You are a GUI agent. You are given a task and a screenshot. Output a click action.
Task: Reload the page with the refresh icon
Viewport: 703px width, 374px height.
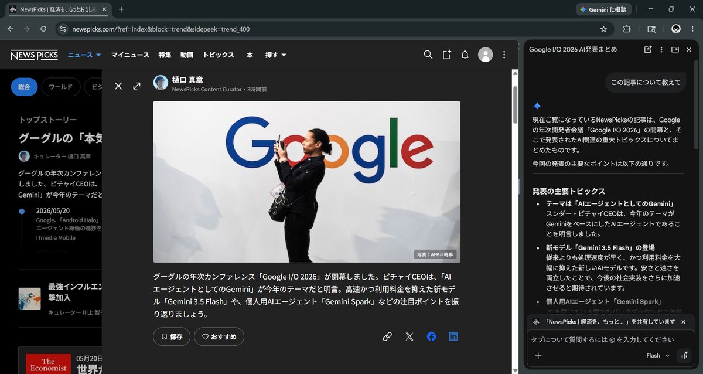[x=43, y=29]
